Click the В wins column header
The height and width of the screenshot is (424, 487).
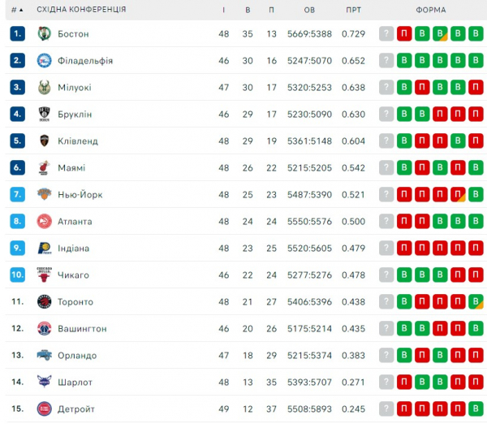[248, 9]
